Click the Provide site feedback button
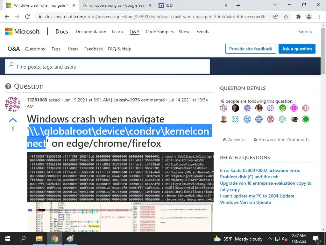The image size is (326, 245). pyautogui.click(x=251, y=49)
